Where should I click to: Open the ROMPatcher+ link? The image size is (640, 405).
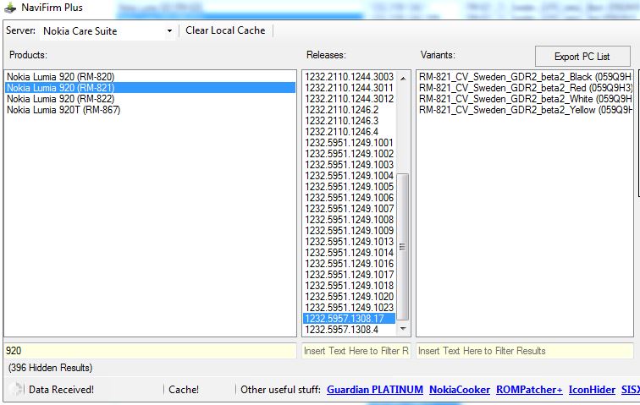coord(529,390)
